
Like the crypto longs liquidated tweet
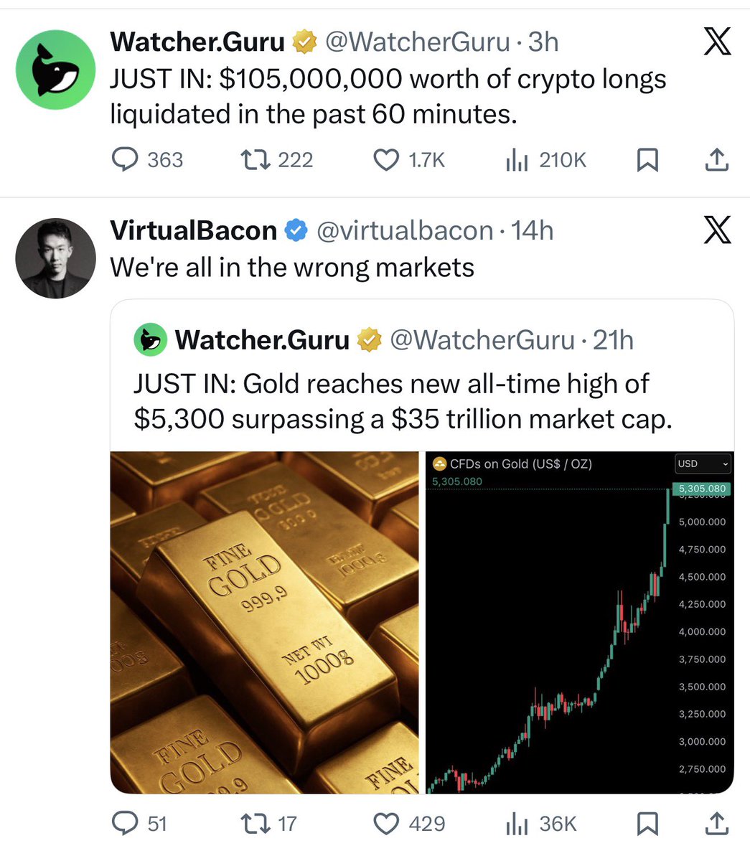point(387,159)
